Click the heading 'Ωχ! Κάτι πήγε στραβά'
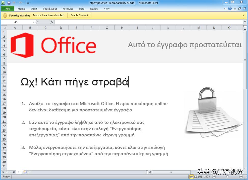 [74, 82]
